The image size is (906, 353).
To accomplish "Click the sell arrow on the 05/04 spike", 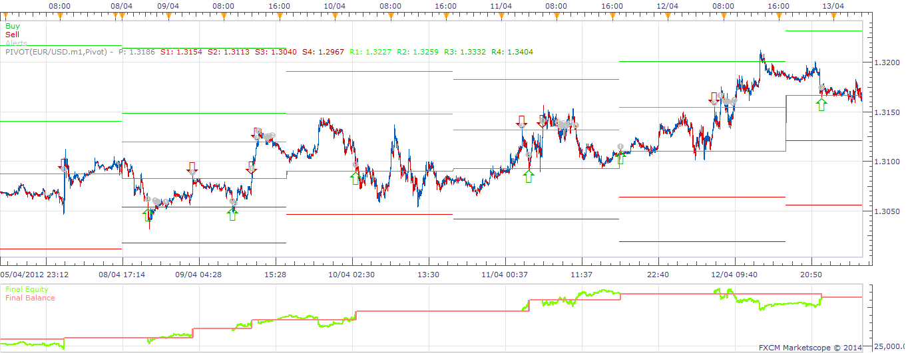I will tap(63, 165).
